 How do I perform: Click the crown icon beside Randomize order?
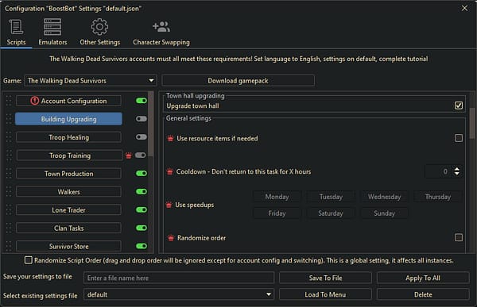[x=171, y=238]
